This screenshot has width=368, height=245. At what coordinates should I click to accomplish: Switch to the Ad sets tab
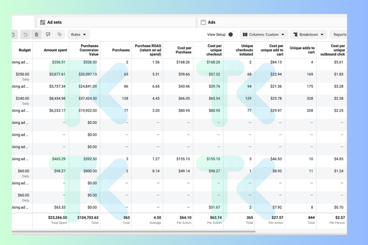116,22
